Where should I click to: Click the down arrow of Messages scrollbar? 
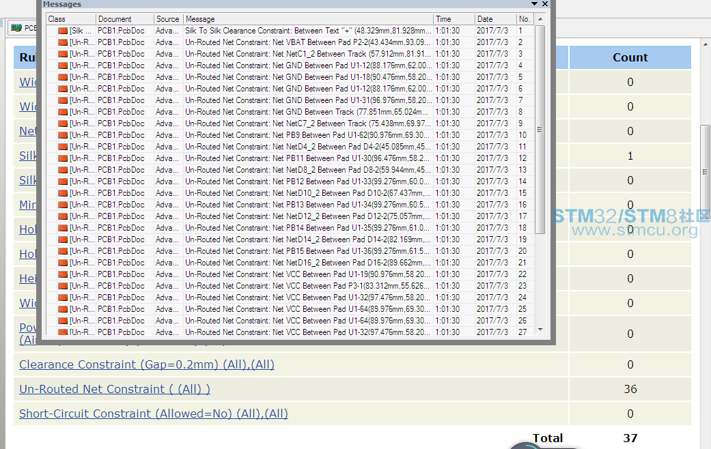click(x=540, y=330)
